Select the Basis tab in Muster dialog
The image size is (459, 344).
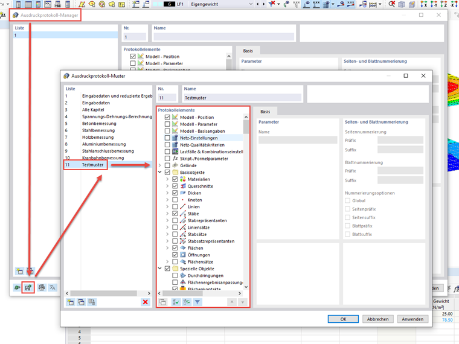click(265, 112)
